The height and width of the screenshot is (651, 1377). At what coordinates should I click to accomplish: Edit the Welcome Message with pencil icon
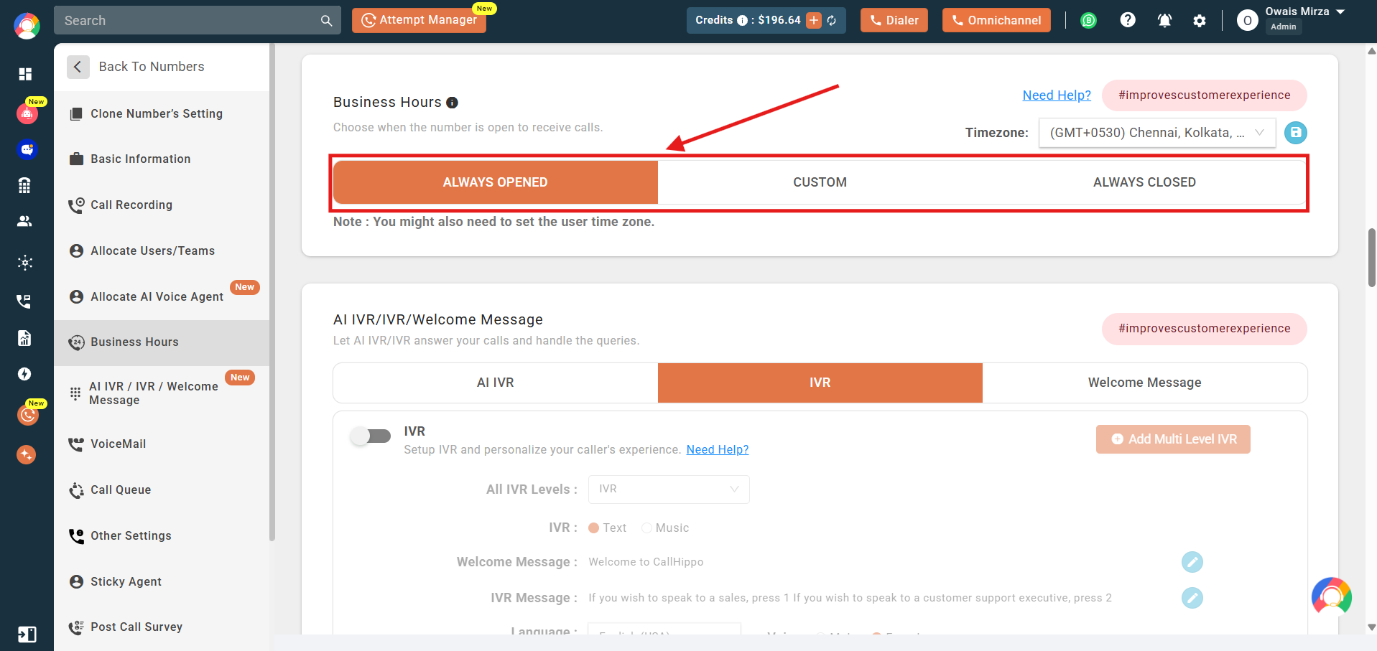coord(1192,562)
